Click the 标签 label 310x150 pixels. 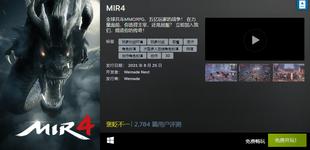110,41
